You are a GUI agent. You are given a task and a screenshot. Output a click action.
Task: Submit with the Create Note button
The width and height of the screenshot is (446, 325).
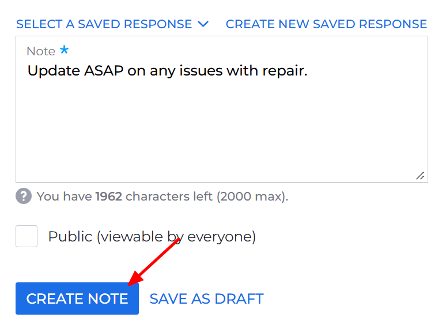click(x=77, y=298)
